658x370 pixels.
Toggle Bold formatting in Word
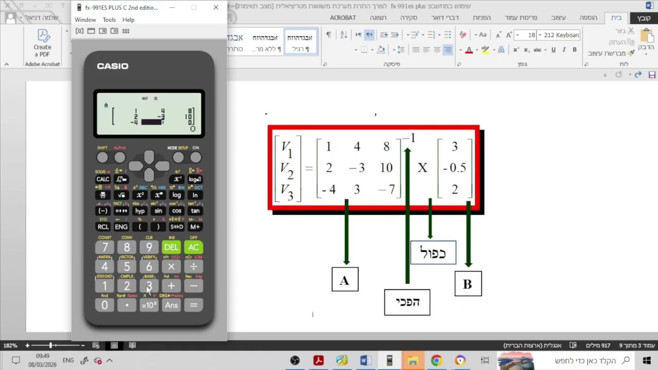(x=575, y=50)
